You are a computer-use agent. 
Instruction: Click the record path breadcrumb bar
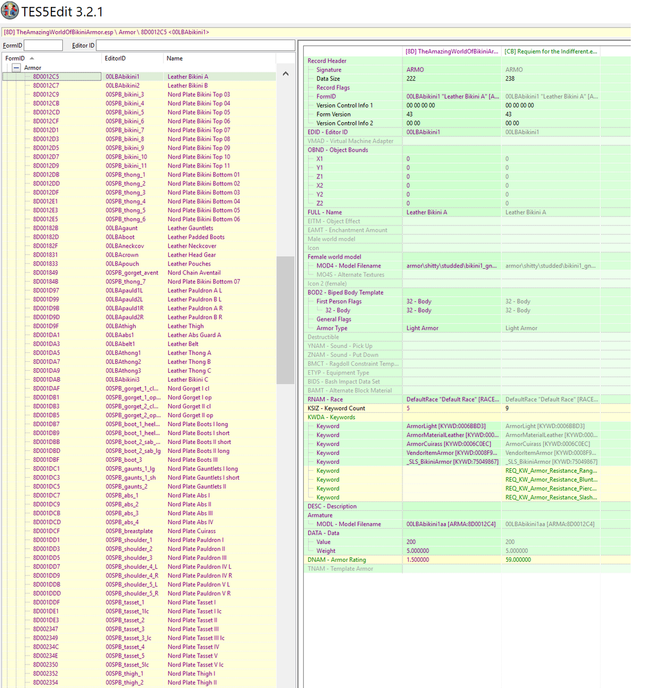[x=316, y=32]
